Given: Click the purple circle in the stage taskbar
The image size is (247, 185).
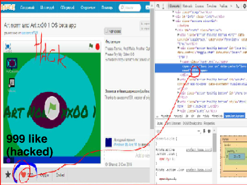Looking at the screenshot, I should (8, 160).
